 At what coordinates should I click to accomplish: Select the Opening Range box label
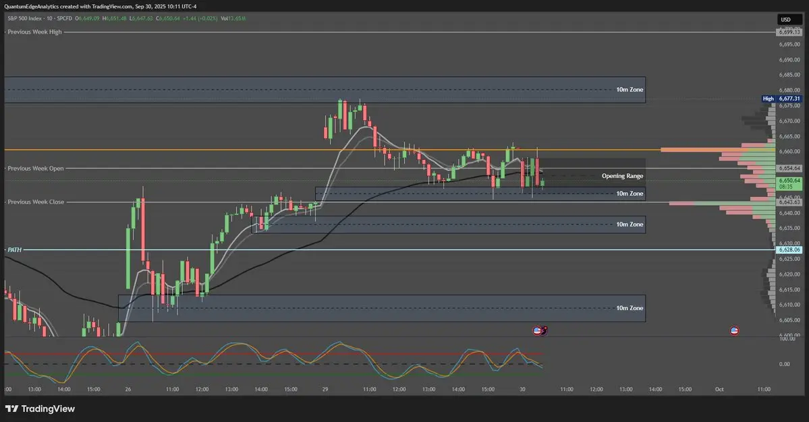click(x=622, y=176)
